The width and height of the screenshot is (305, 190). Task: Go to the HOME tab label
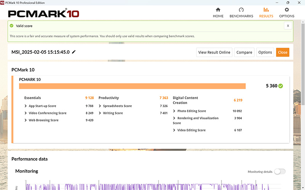218,16
